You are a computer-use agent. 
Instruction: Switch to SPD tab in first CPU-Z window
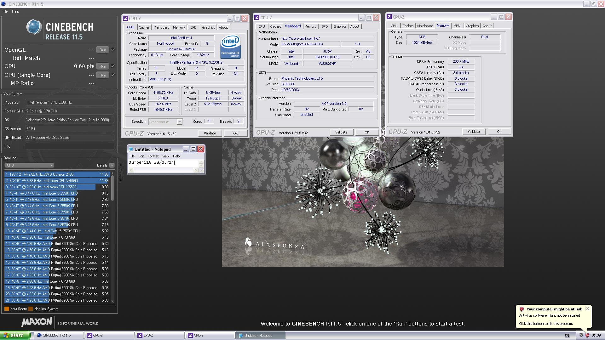coord(193,27)
